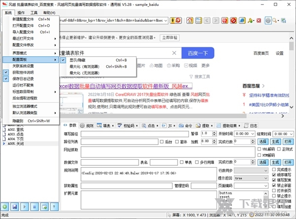Enable the HTM解码 checkbox
Screen dimensions: 296x219
259,155
